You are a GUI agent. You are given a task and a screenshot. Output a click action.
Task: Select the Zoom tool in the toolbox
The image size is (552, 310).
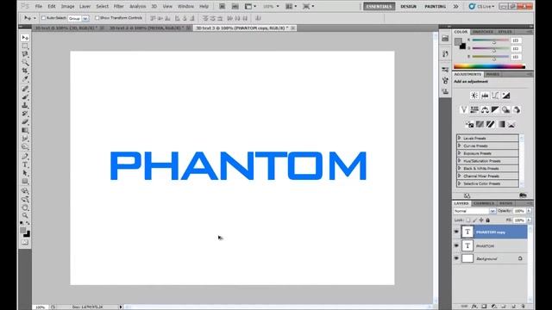pyautogui.click(x=25, y=215)
